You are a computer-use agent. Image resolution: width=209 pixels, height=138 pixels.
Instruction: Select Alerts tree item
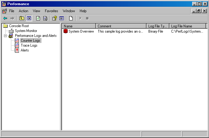25,50
